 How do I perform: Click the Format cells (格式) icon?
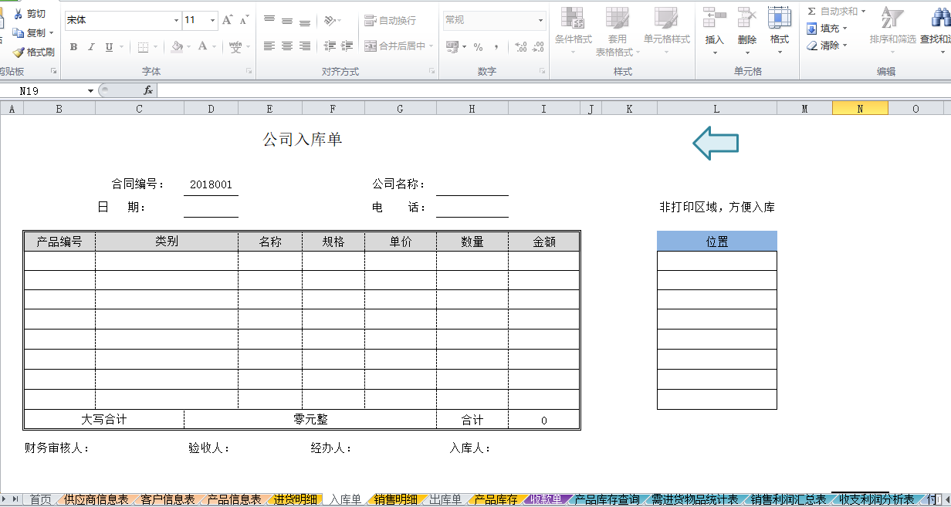tap(780, 19)
